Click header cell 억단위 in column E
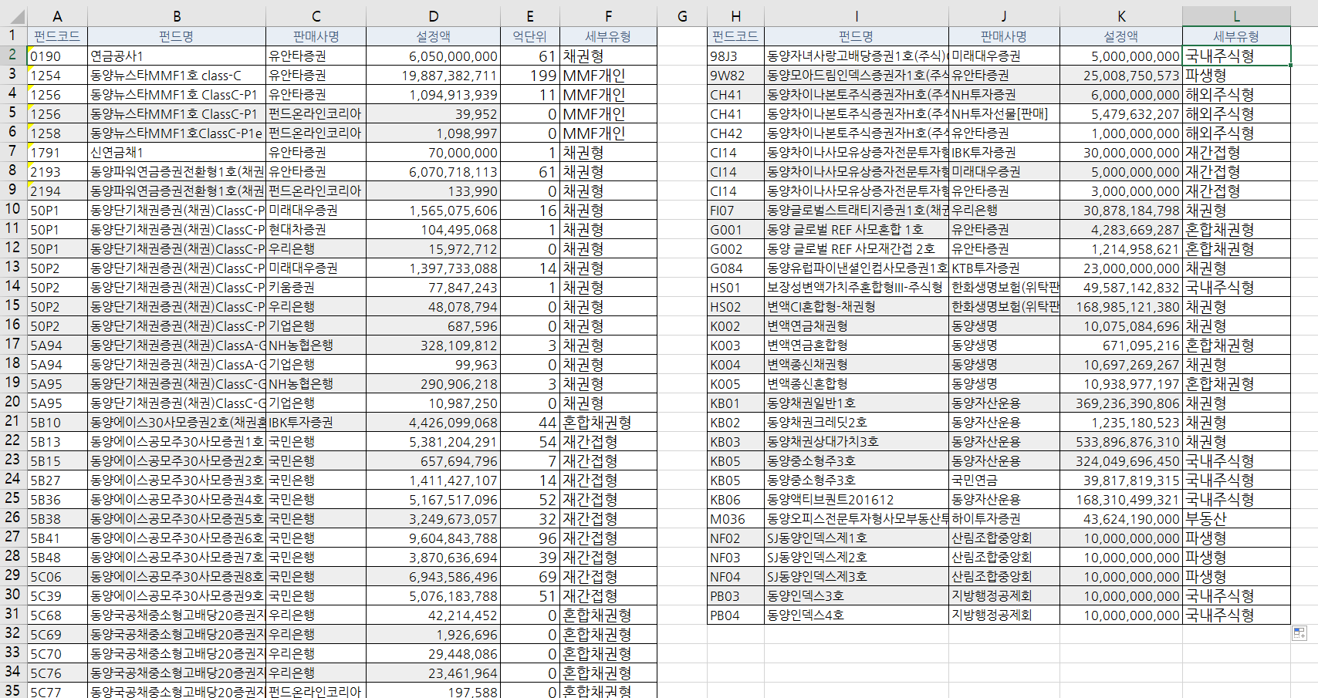Screen dimensions: 1318x698 [529, 36]
